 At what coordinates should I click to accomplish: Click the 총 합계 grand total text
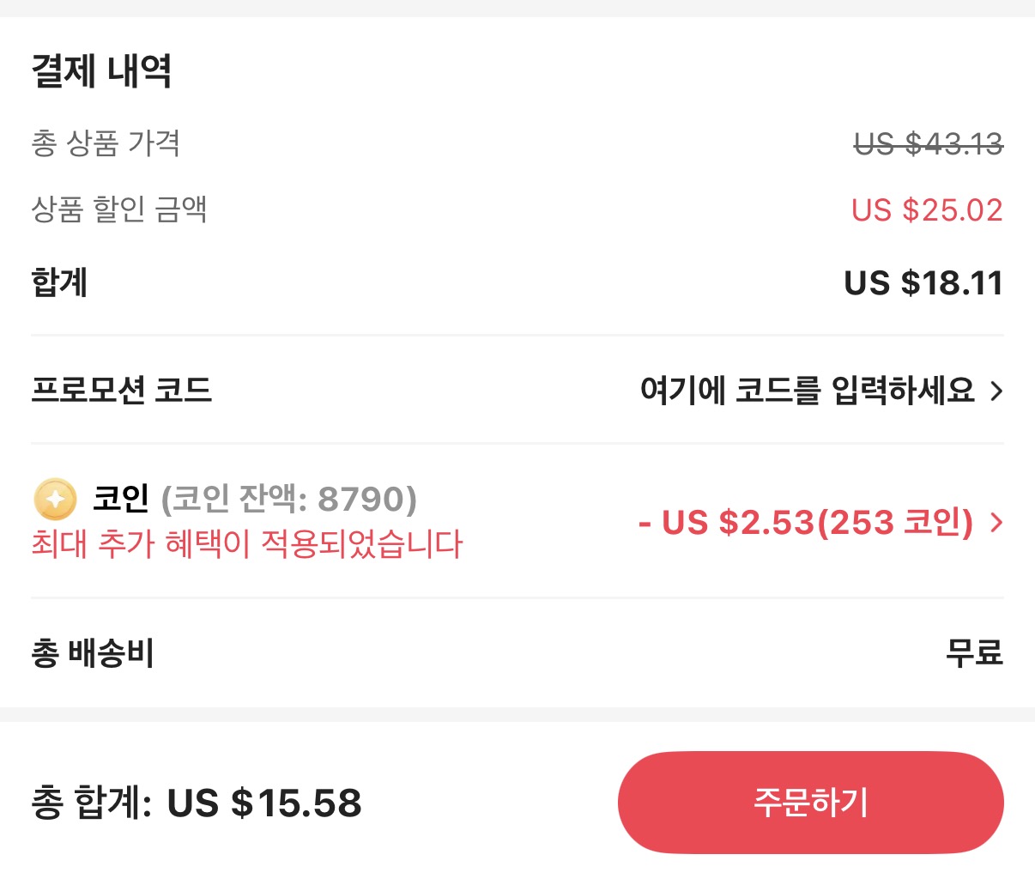pos(88,804)
